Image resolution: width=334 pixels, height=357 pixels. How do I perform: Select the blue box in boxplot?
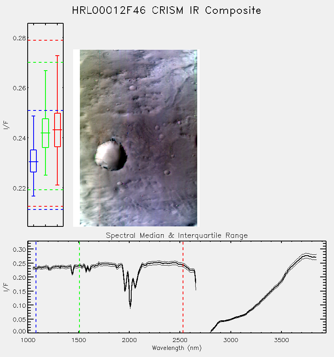point(34,161)
